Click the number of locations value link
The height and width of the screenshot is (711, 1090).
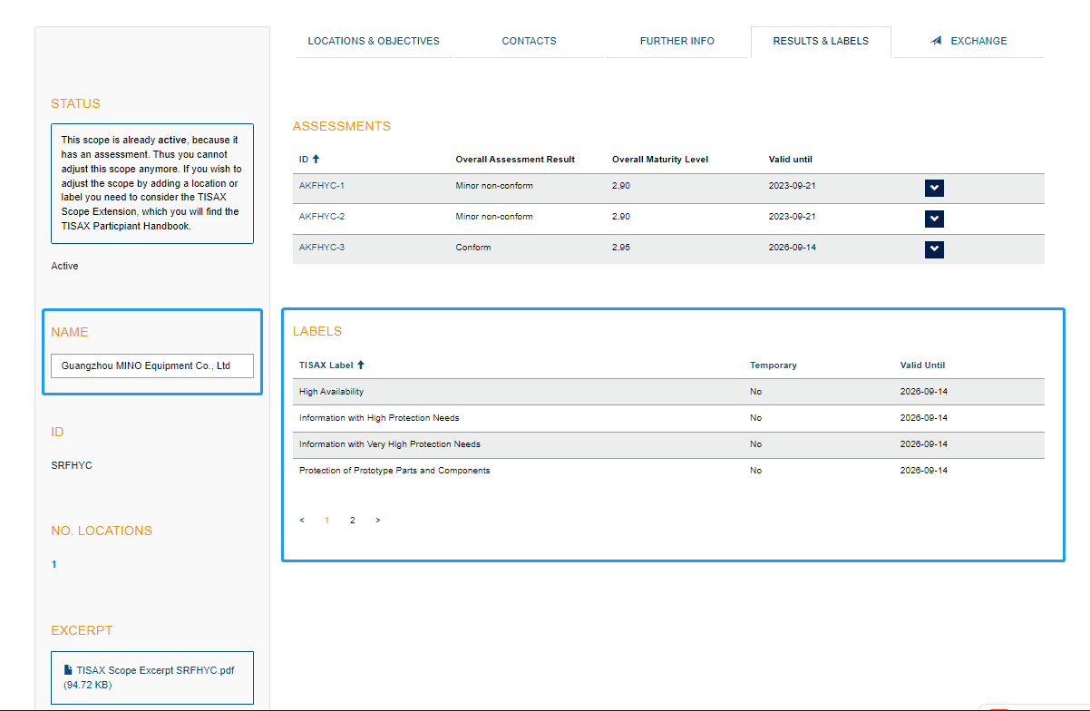coord(54,564)
